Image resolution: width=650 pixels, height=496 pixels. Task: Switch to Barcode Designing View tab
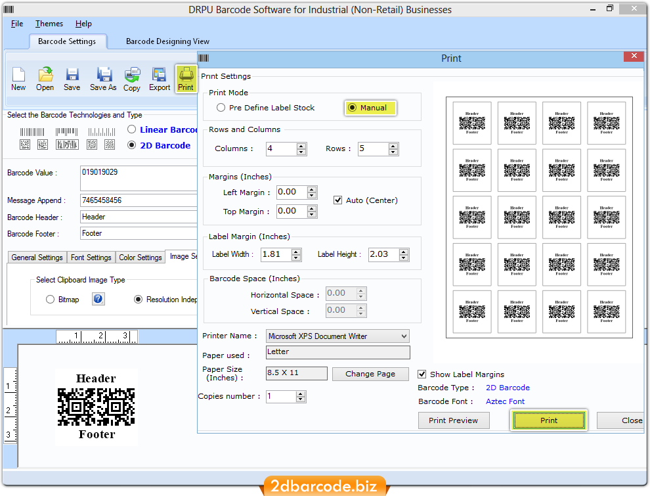167,41
